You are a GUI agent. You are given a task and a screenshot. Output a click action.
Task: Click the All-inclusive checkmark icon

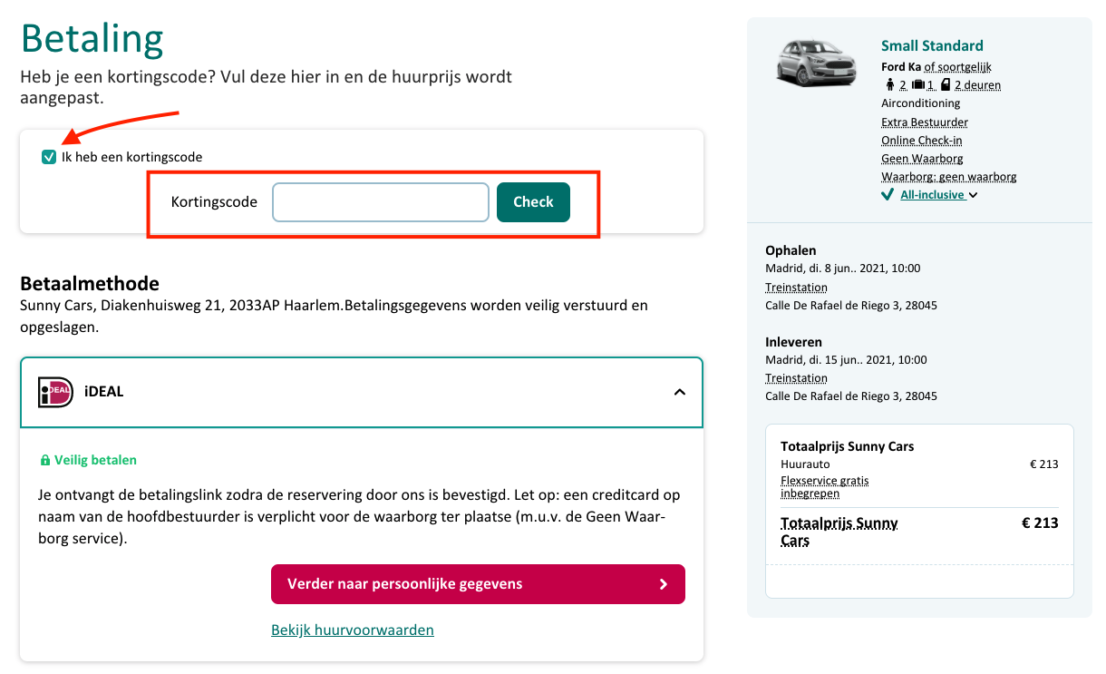888,195
